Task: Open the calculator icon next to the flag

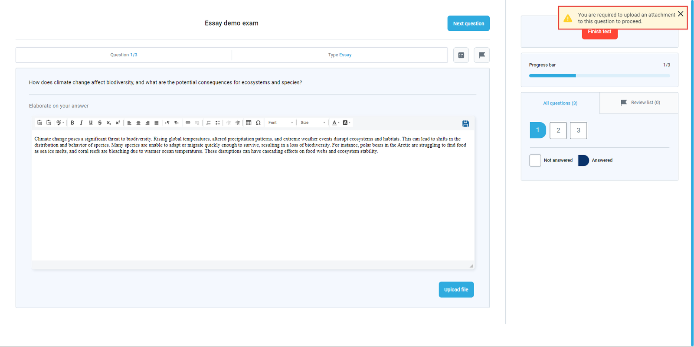Action: click(x=461, y=55)
